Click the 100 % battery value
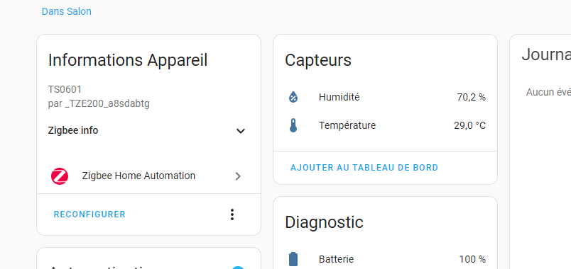The width and height of the screenshot is (571, 269). (x=472, y=259)
